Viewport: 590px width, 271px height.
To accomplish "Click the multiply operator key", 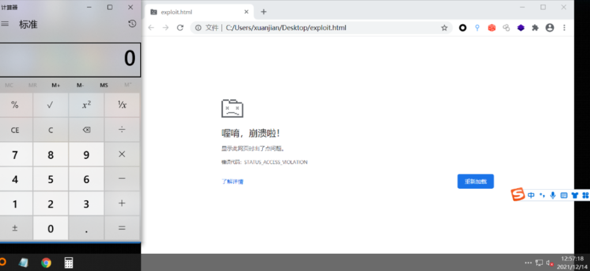I will tap(122, 154).
